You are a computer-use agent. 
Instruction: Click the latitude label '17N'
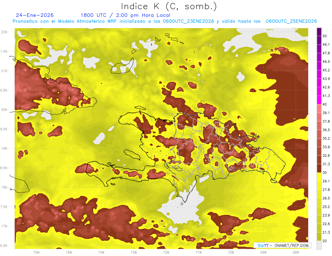(4, 226)
